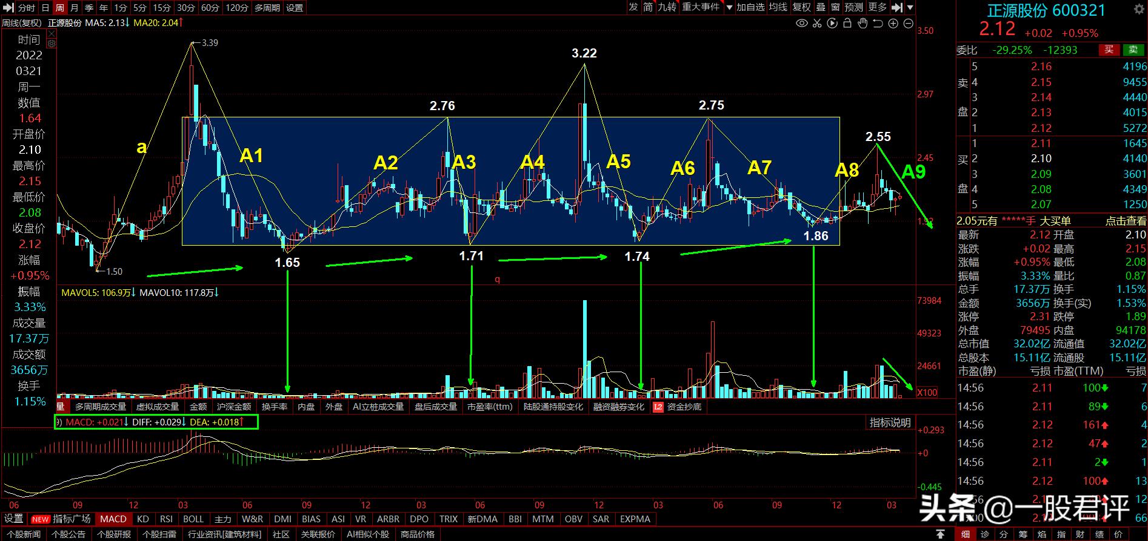Select the KD indicator tab
The height and width of the screenshot is (541, 1148).
(x=142, y=519)
